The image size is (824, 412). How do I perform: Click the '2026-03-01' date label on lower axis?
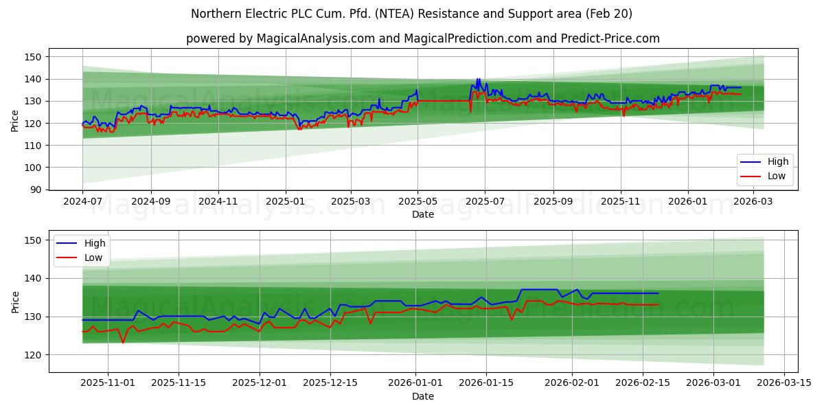click(712, 384)
